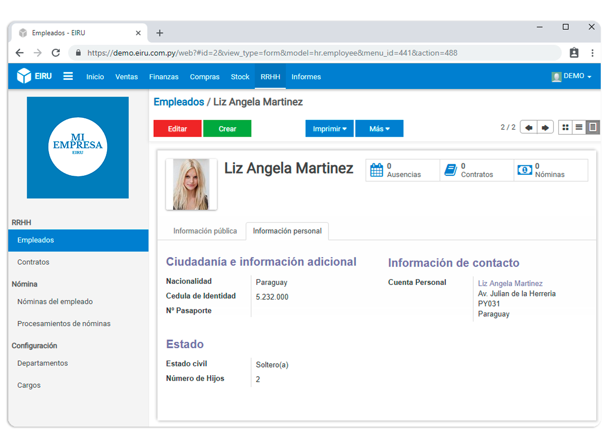The height and width of the screenshot is (445, 609).
Task: Open the browser three-dot menu
Action: click(x=592, y=53)
